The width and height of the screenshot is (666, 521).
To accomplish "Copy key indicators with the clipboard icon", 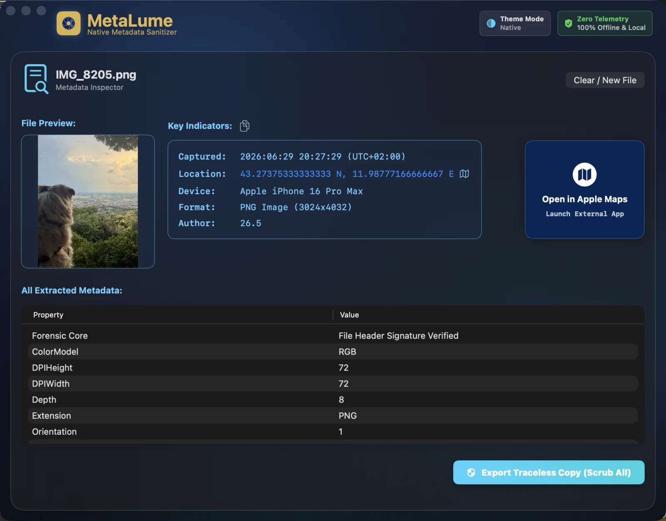I will (x=245, y=126).
